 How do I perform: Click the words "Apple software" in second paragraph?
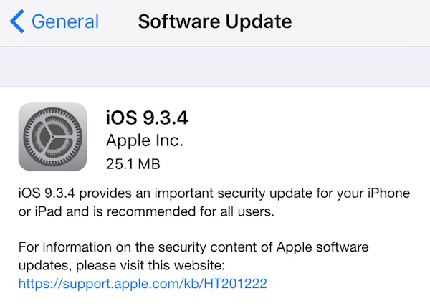tap(330, 247)
